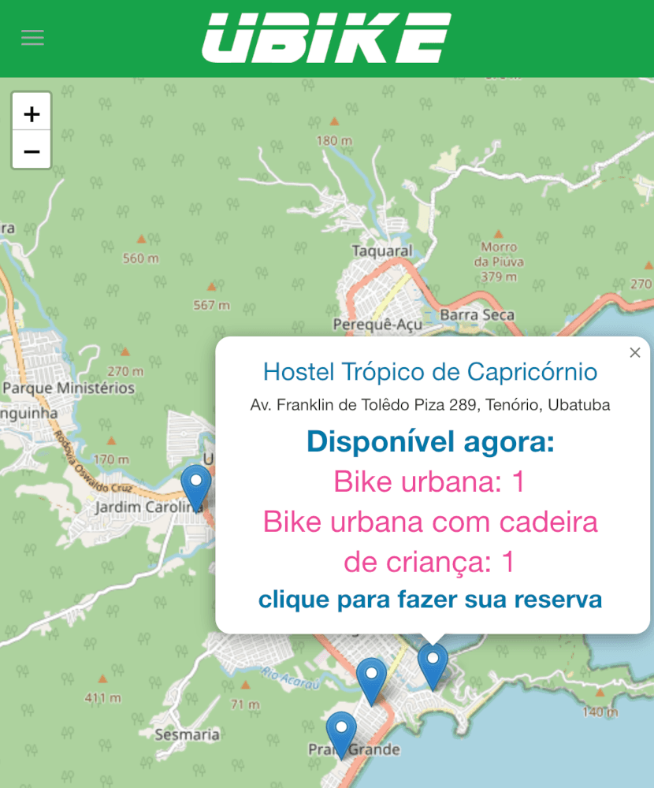Select the map marker near Jardim Carolina

tap(195, 485)
